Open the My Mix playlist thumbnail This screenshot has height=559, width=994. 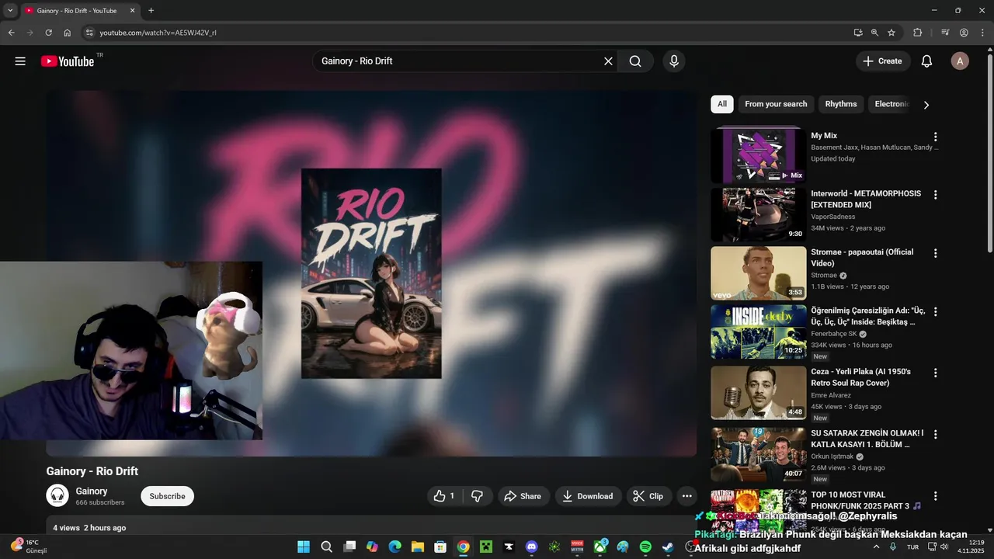click(758, 155)
